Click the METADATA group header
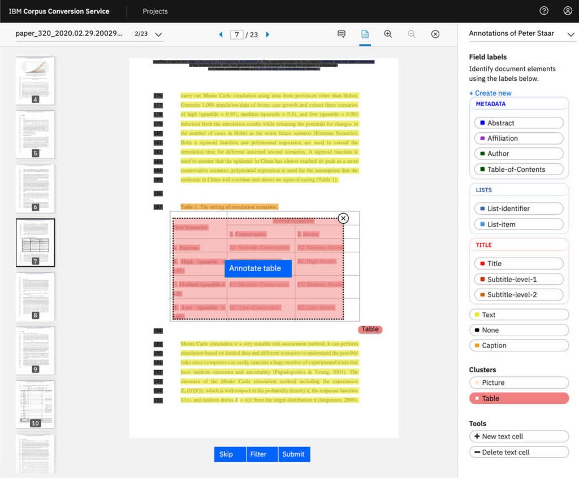This screenshot has height=478, width=579. coord(490,104)
